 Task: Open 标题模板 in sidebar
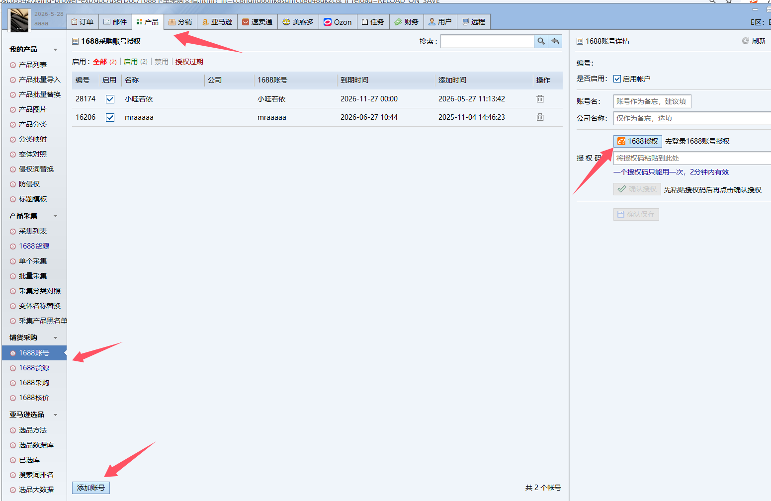pos(33,199)
